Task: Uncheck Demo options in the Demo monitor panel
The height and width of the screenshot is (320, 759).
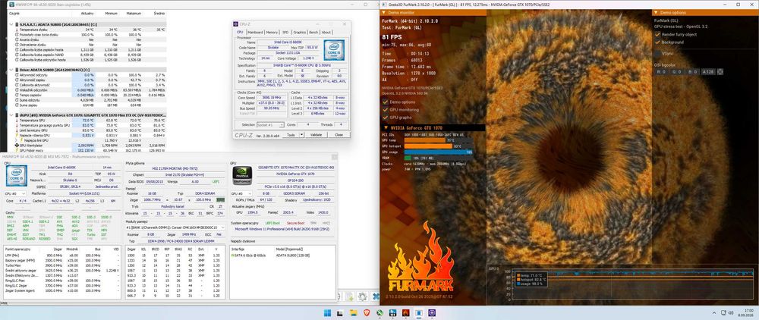Action: coord(386,102)
